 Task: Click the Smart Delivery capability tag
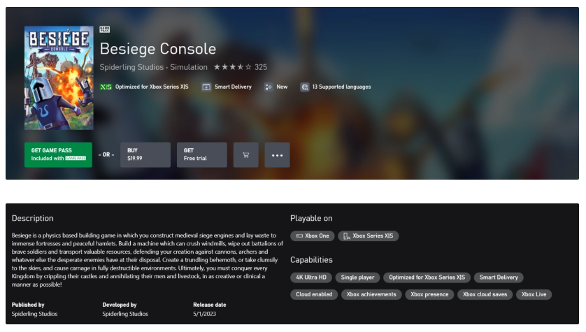(499, 277)
